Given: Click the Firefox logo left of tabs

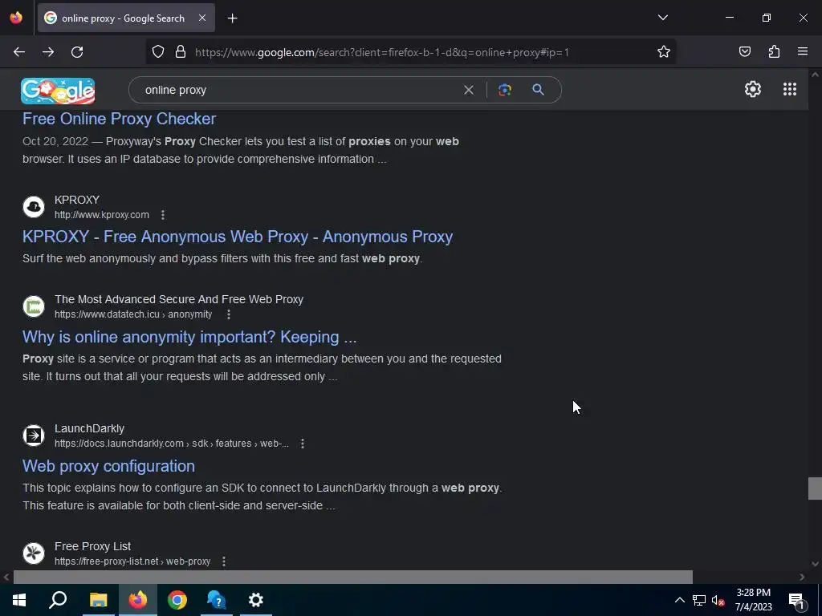Looking at the screenshot, I should tap(16, 18).
